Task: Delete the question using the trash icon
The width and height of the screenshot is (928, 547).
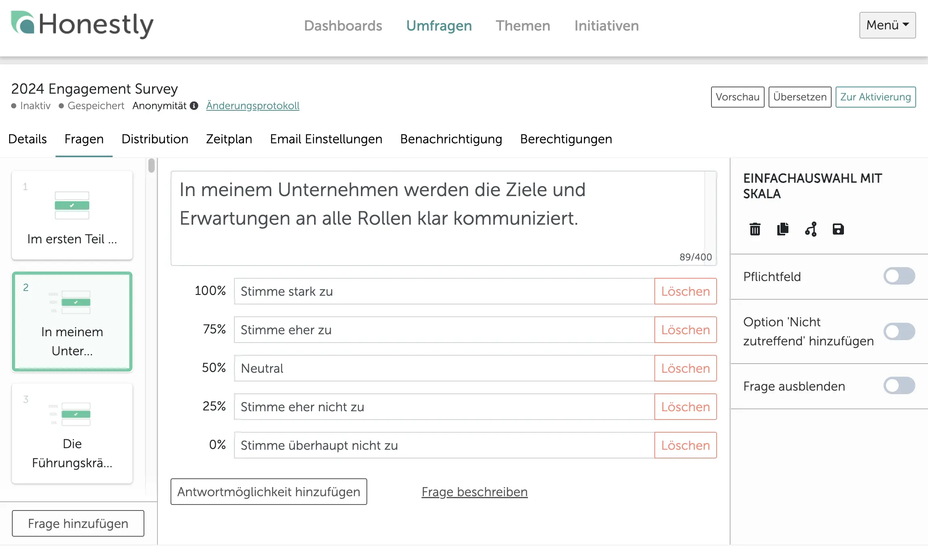Action: click(x=755, y=229)
